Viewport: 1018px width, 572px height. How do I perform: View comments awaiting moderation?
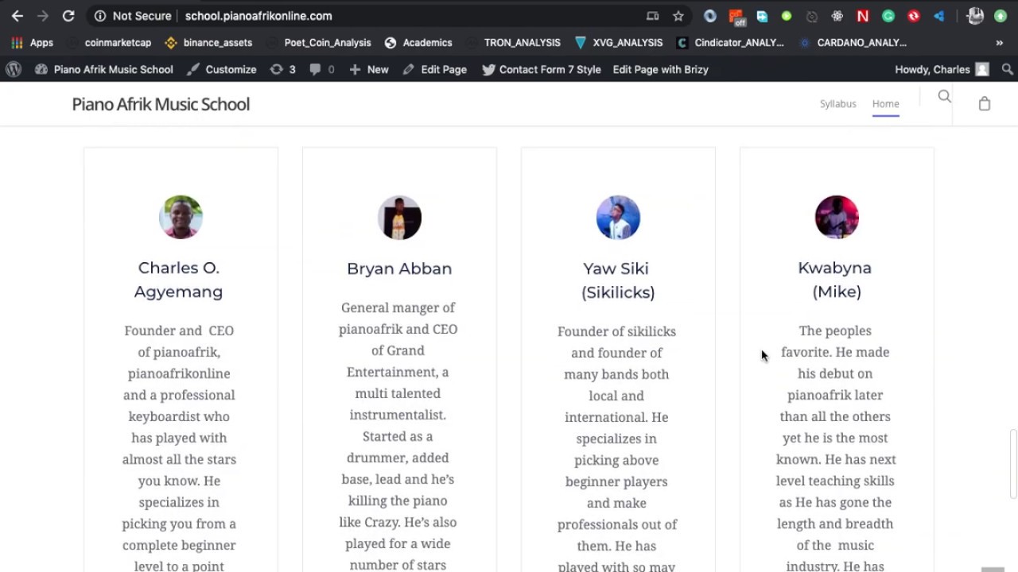(x=321, y=70)
